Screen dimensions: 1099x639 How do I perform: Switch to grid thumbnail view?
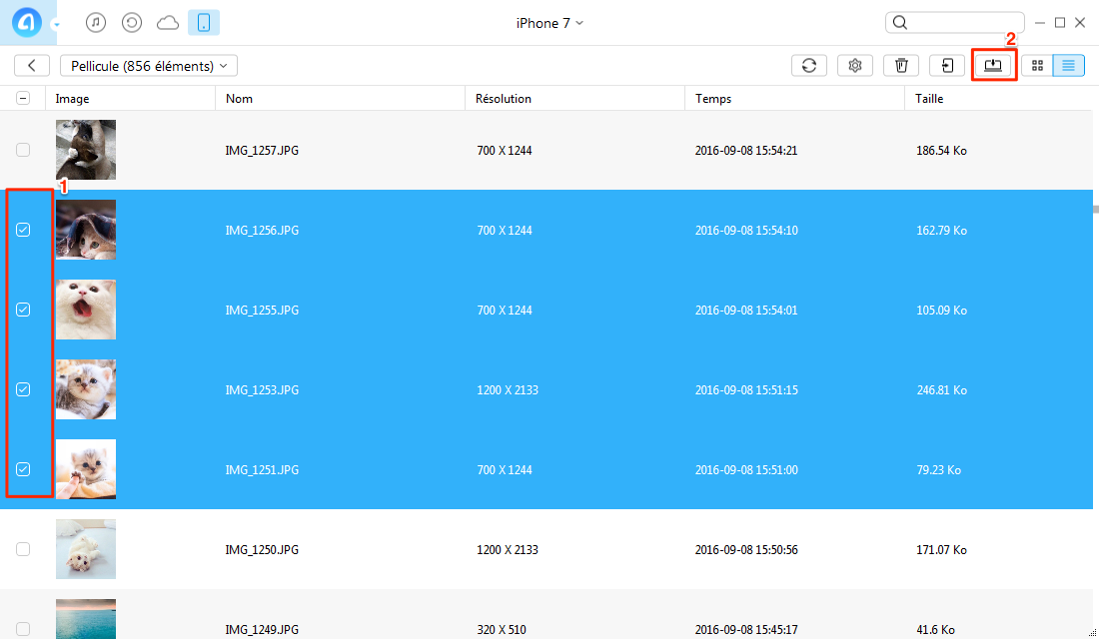(1037, 65)
